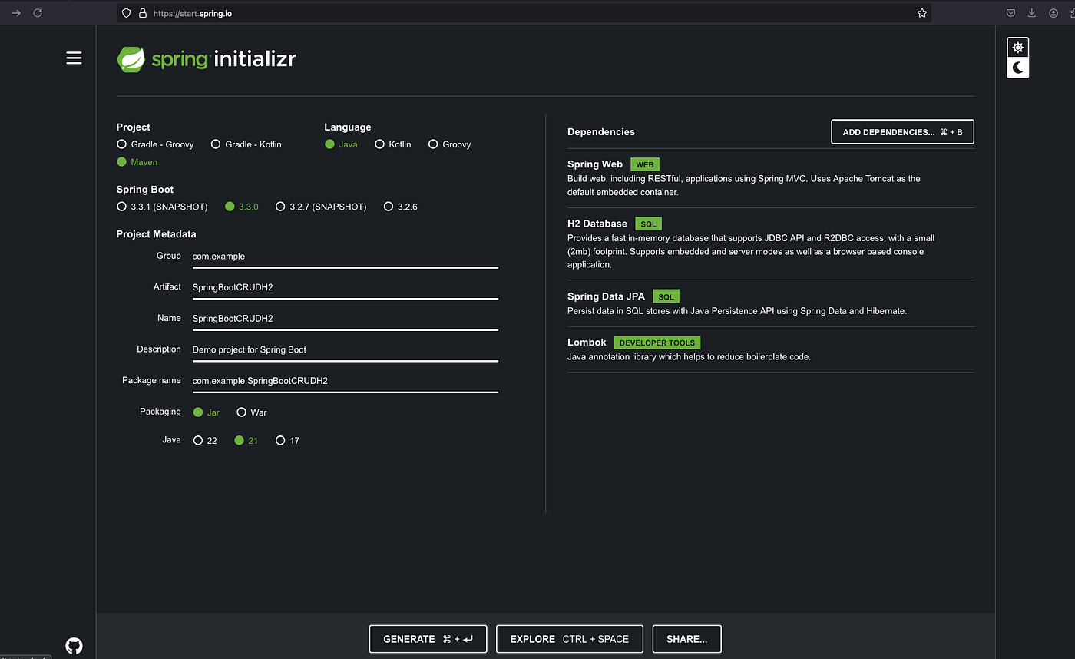1075x659 pixels.
Task: Click the Explore button
Action: pos(570,639)
